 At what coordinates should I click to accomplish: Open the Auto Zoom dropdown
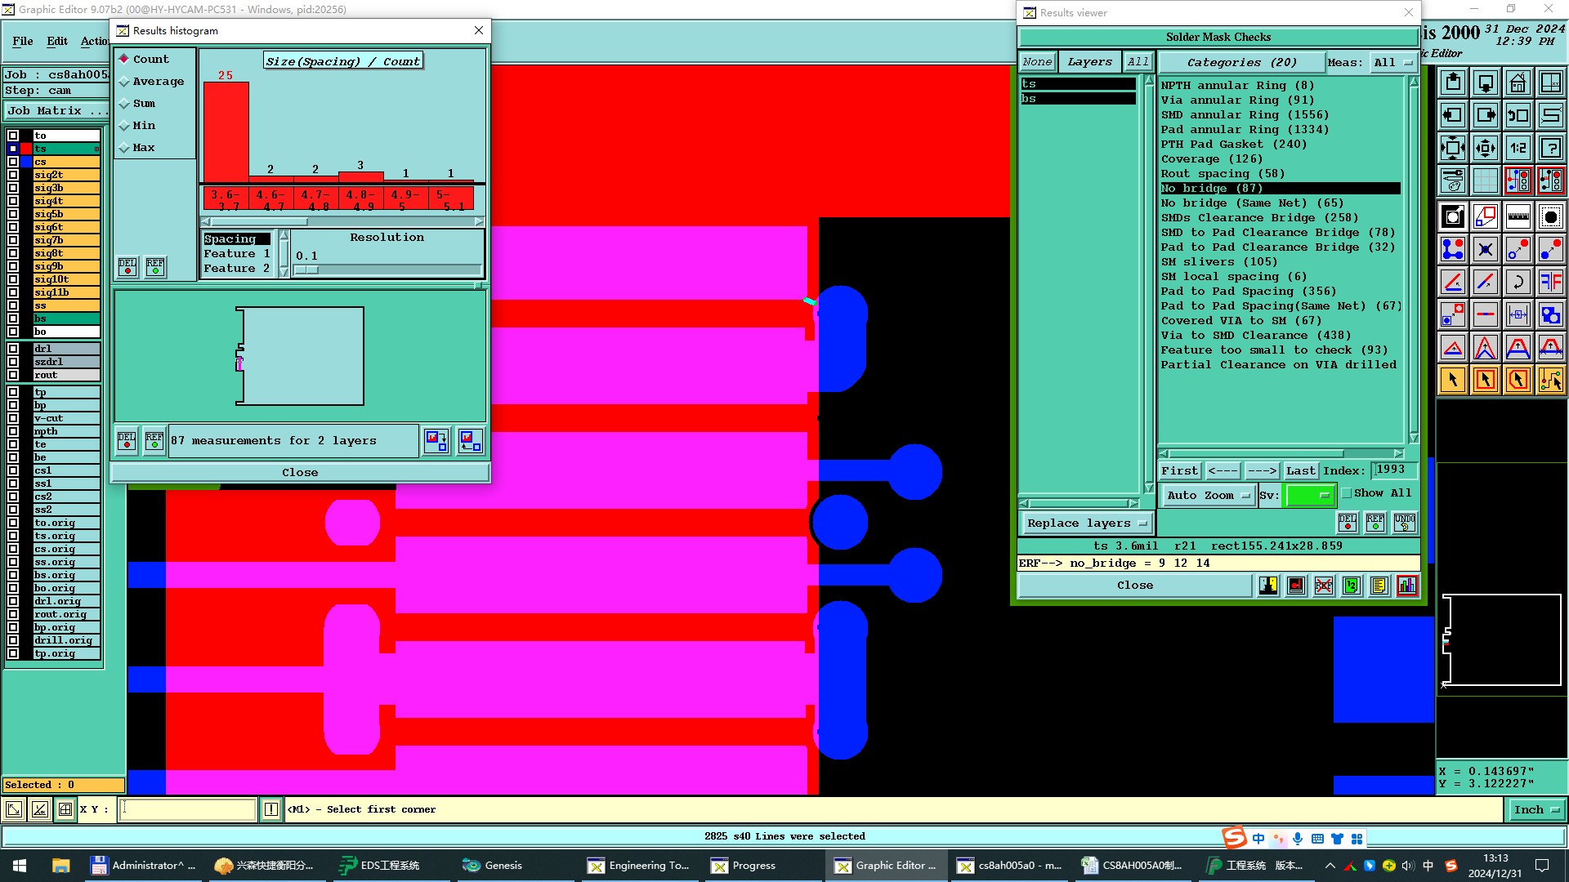[1208, 496]
